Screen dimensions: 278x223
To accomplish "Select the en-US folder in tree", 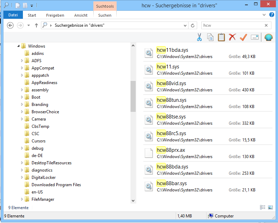I will pos(37,192).
